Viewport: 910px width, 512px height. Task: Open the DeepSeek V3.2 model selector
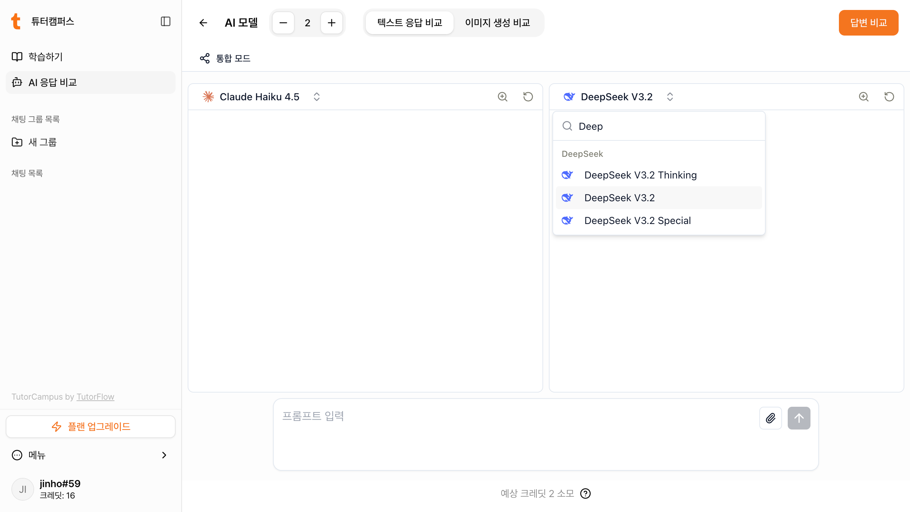(619, 97)
